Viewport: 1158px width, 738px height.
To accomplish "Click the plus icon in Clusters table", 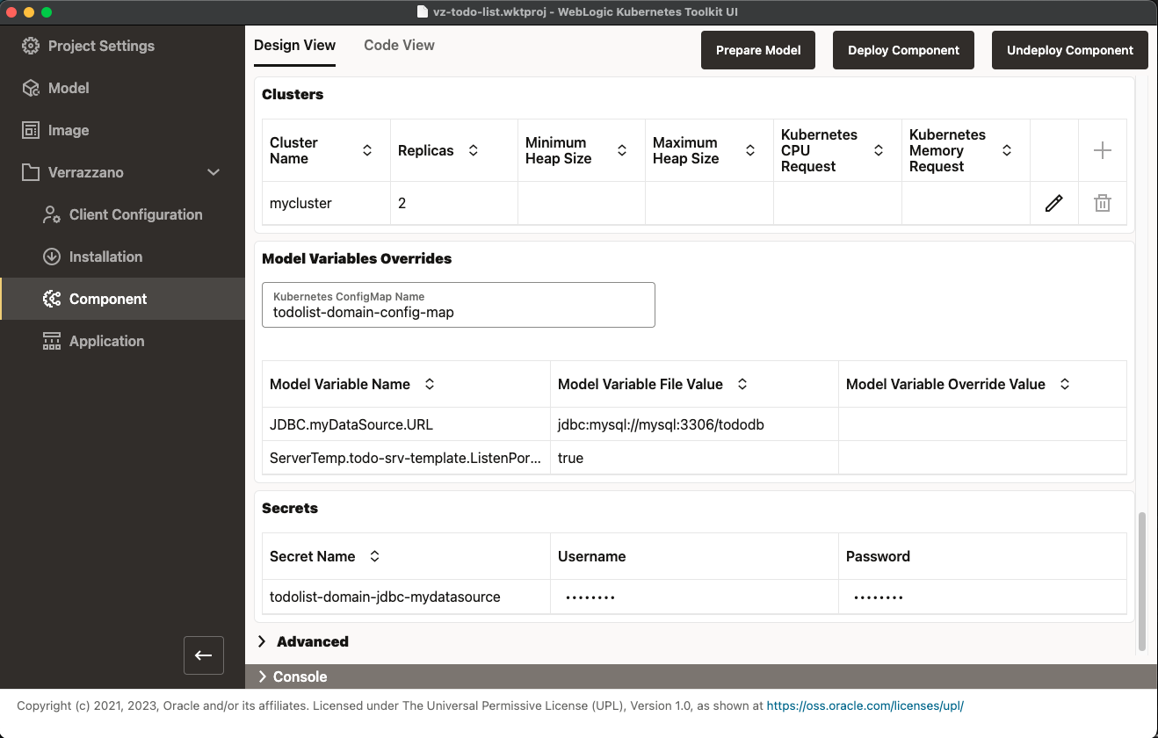I will coord(1103,150).
